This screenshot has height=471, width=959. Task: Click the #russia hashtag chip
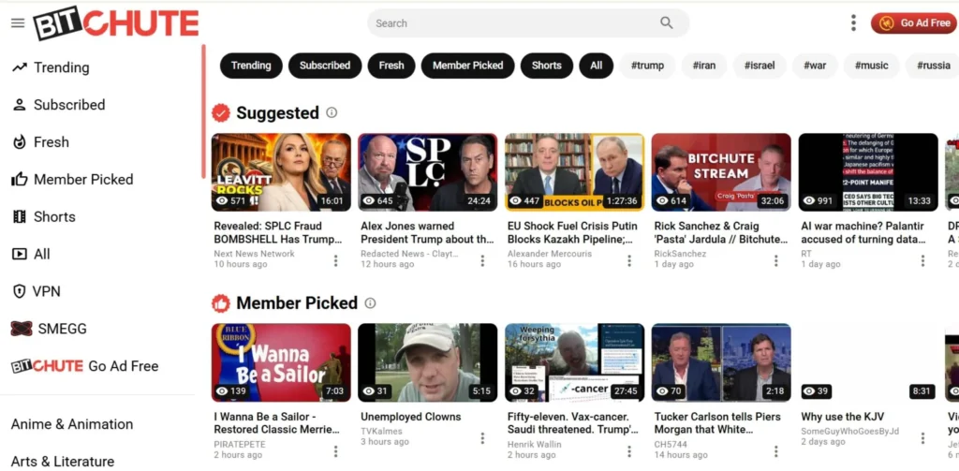[932, 66]
